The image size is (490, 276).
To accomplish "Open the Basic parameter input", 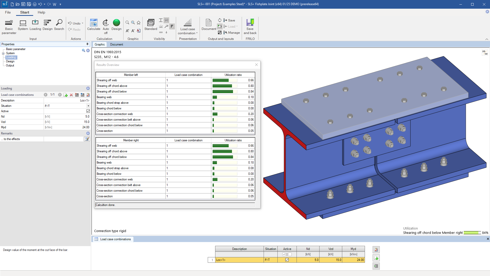I will [9, 27].
